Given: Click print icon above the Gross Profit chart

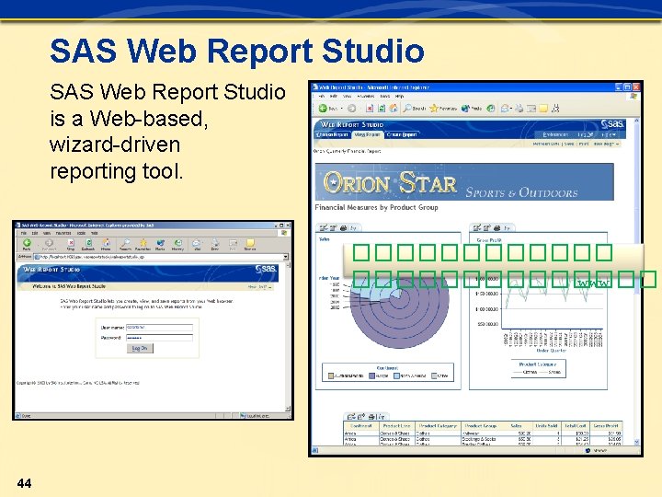Looking at the screenshot, I should [496, 228].
